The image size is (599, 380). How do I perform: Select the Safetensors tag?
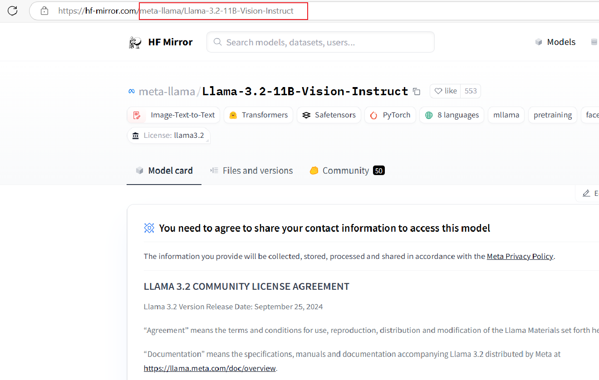[x=329, y=115]
